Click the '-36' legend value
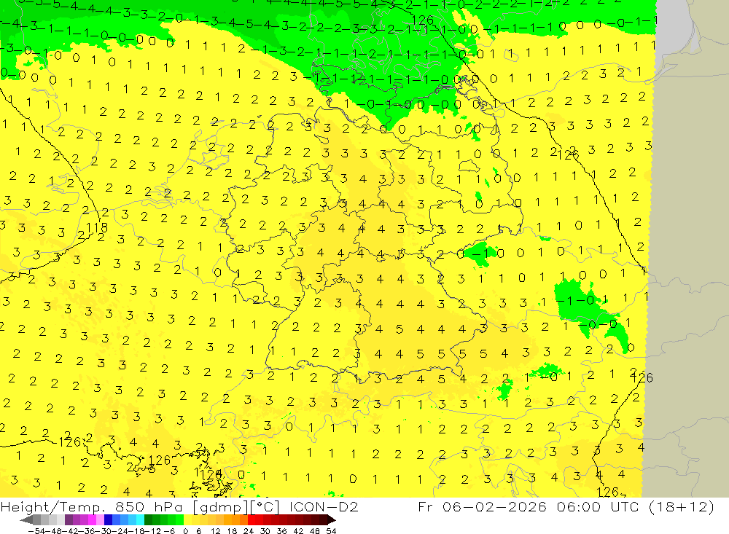Viewport: 729px width, 534px height. [87, 531]
